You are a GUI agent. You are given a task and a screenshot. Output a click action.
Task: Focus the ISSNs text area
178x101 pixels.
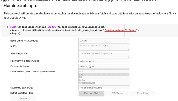[x=104, y=47]
